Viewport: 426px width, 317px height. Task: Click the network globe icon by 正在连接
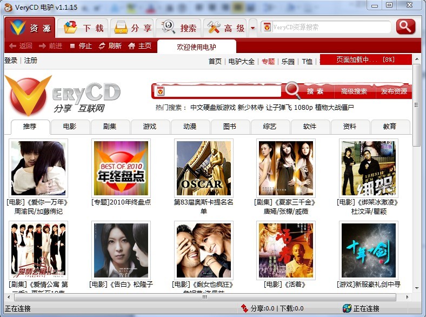347,308
